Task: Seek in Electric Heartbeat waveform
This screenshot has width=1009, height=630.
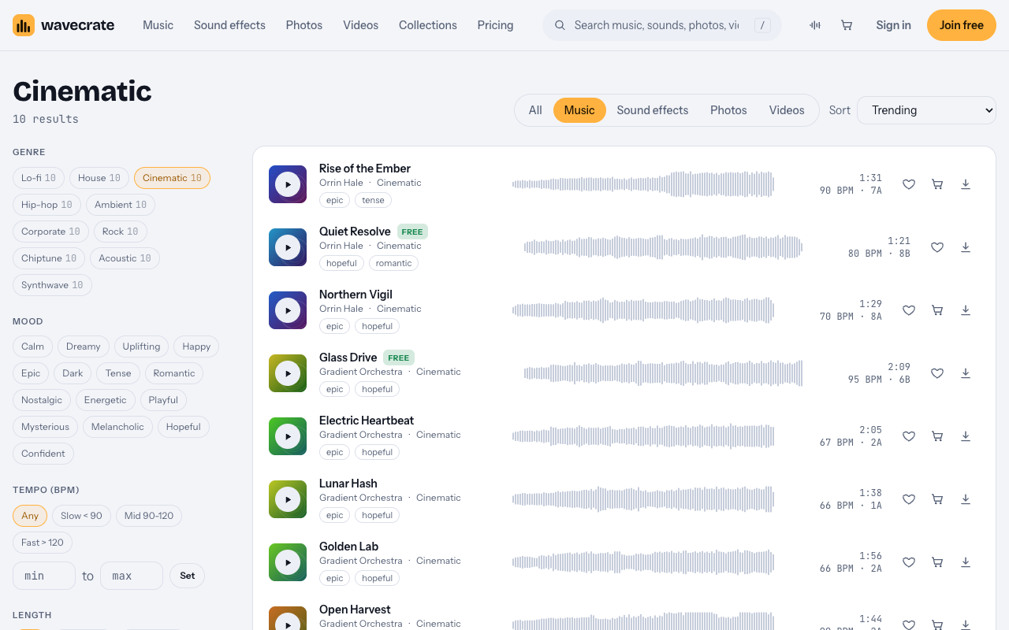Action: 643,436
